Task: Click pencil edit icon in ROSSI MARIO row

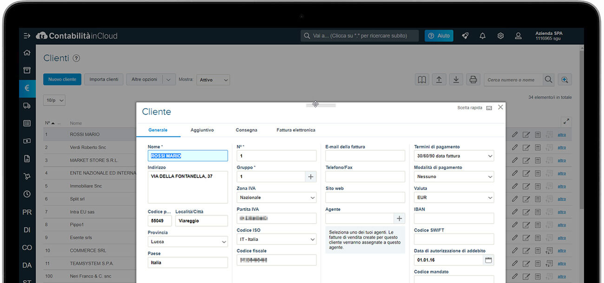Action: pos(515,135)
